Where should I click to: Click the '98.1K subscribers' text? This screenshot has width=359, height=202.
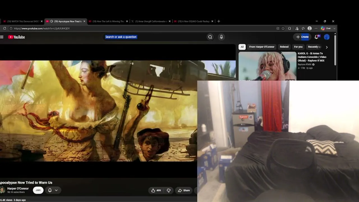16,192
